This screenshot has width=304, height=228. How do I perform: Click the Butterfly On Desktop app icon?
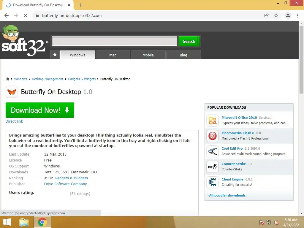coord(12,92)
